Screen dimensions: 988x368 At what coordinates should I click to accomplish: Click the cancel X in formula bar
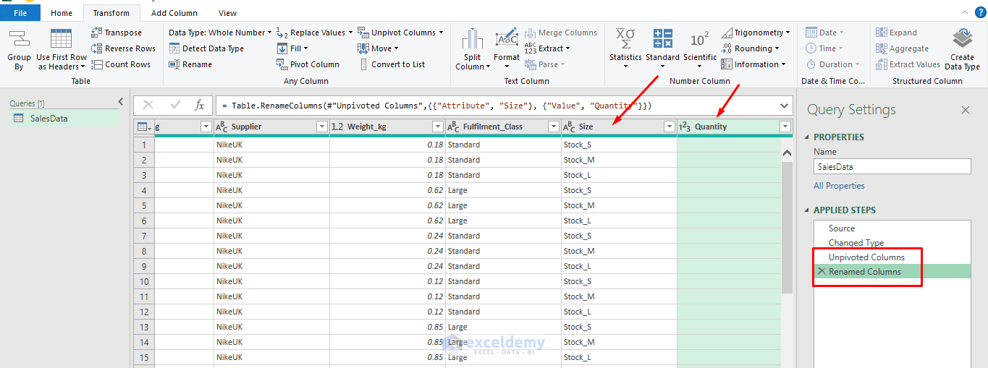(148, 106)
